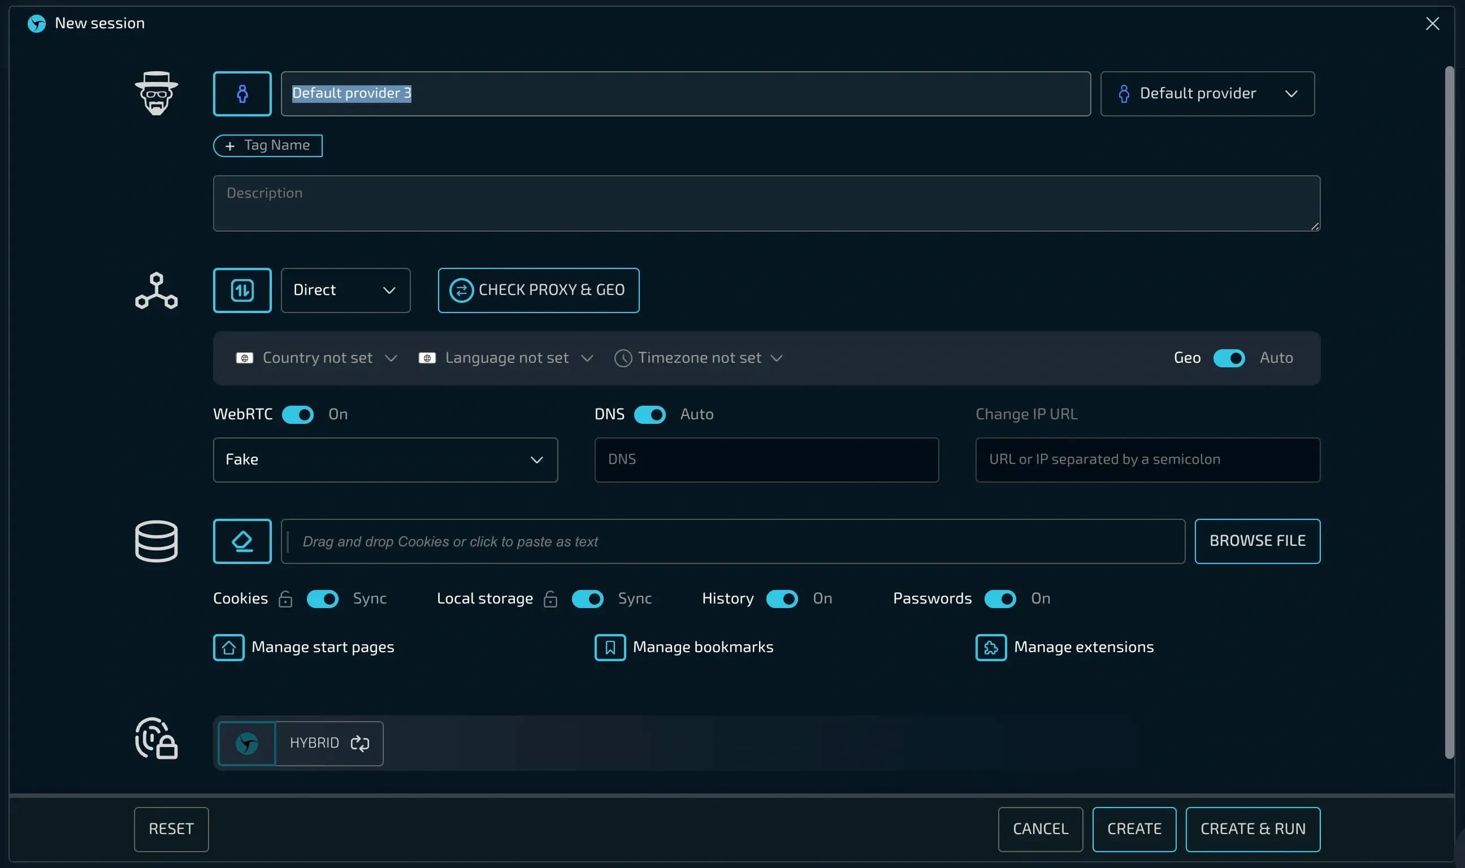The height and width of the screenshot is (868, 1465).
Task: Click the proxy connection icon button
Action: [x=242, y=290]
